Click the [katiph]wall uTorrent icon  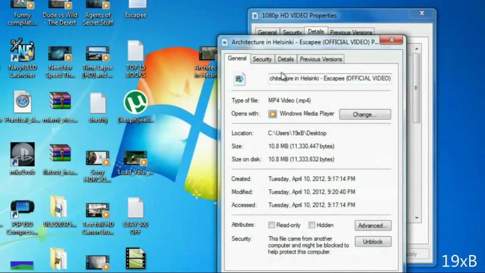point(135,102)
